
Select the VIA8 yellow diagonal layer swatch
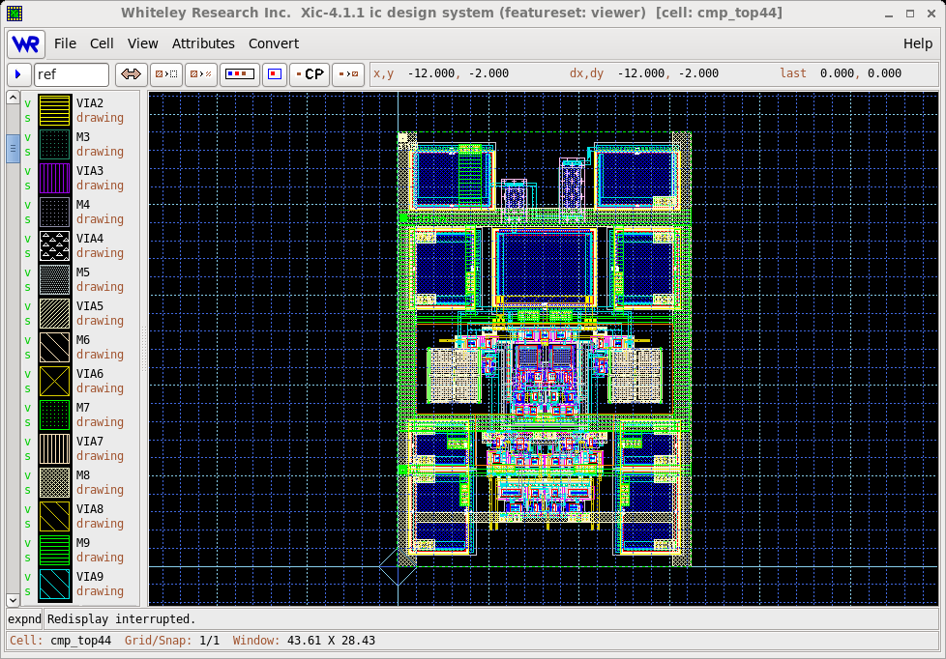pos(54,516)
